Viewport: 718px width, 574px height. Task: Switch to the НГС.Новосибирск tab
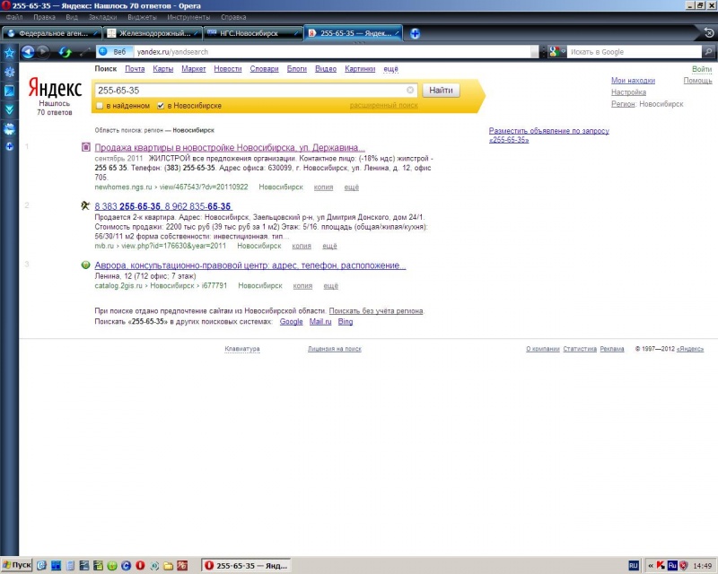253,33
